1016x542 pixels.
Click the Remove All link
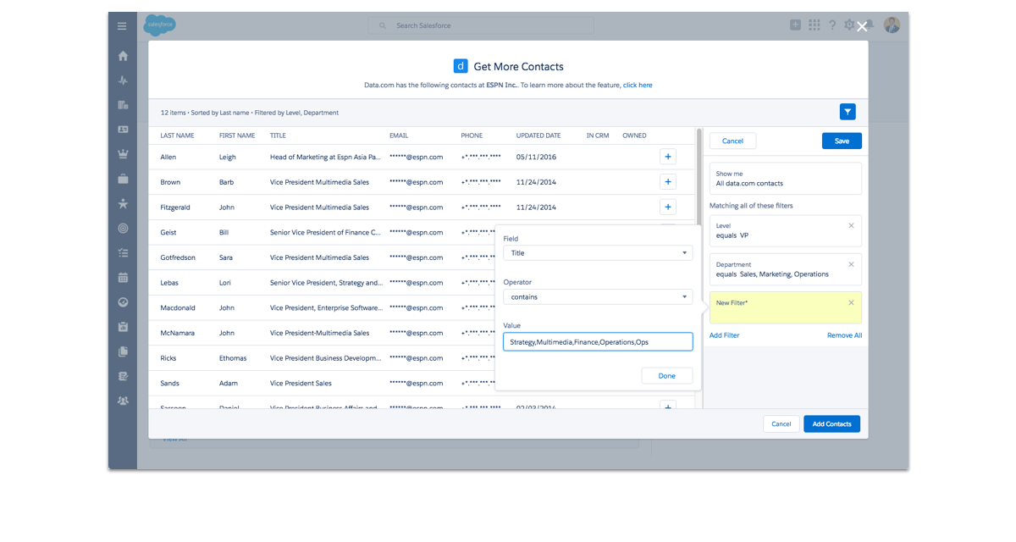point(844,335)
